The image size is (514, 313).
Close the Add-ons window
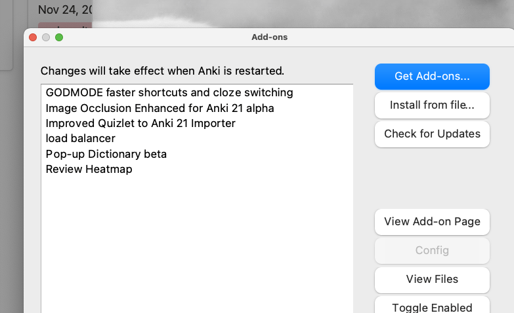[33, 37]
